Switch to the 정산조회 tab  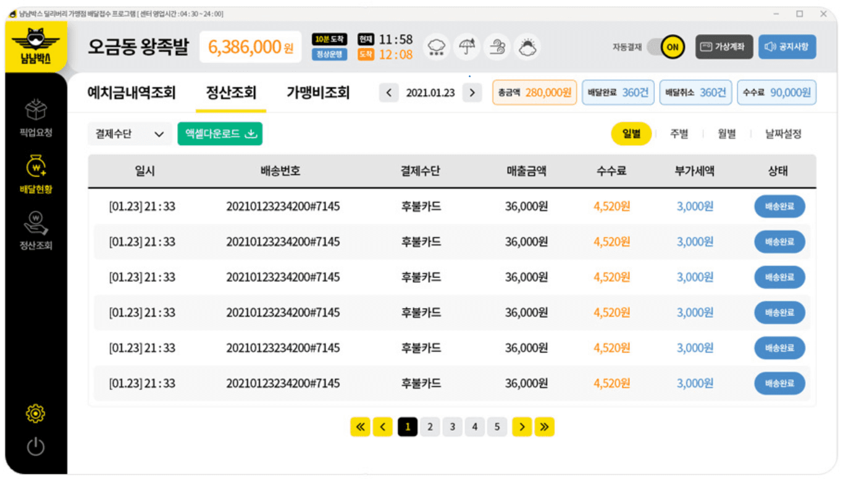click(231, 93)
